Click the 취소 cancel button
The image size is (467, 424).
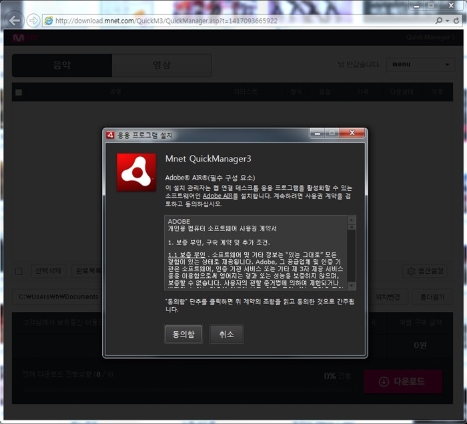pos(226,334)
